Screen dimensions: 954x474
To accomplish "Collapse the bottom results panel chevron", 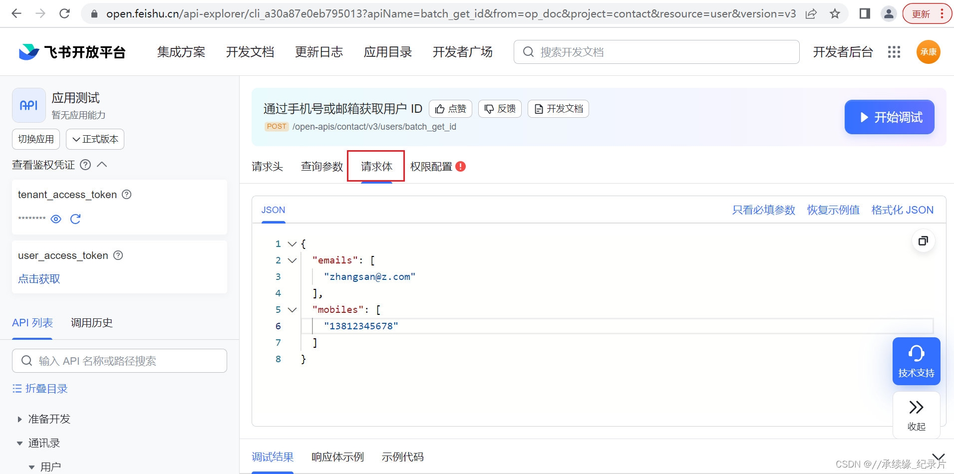I will coord(939,457).
